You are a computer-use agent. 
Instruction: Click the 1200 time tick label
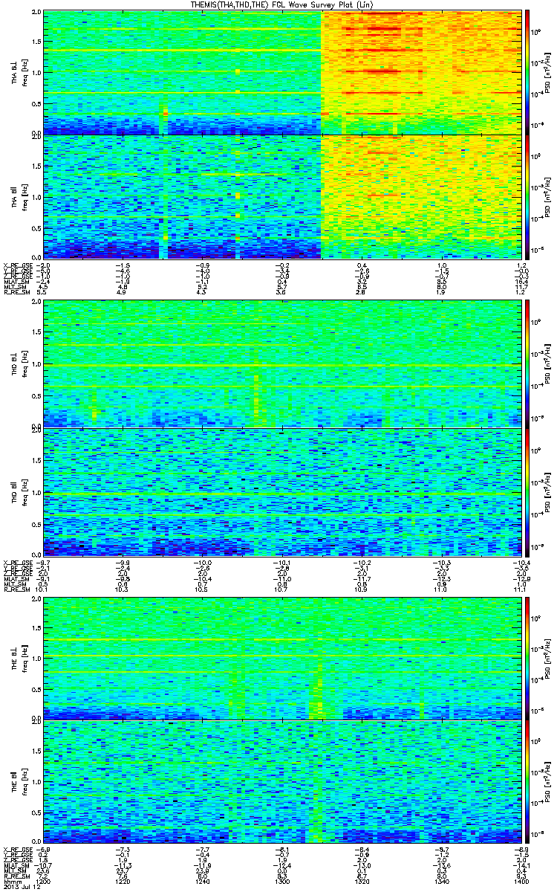(x=44, y=881)
